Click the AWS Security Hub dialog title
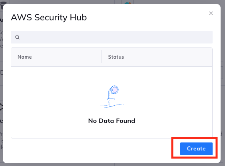The image size is (225, 166). tap(49, 18)
